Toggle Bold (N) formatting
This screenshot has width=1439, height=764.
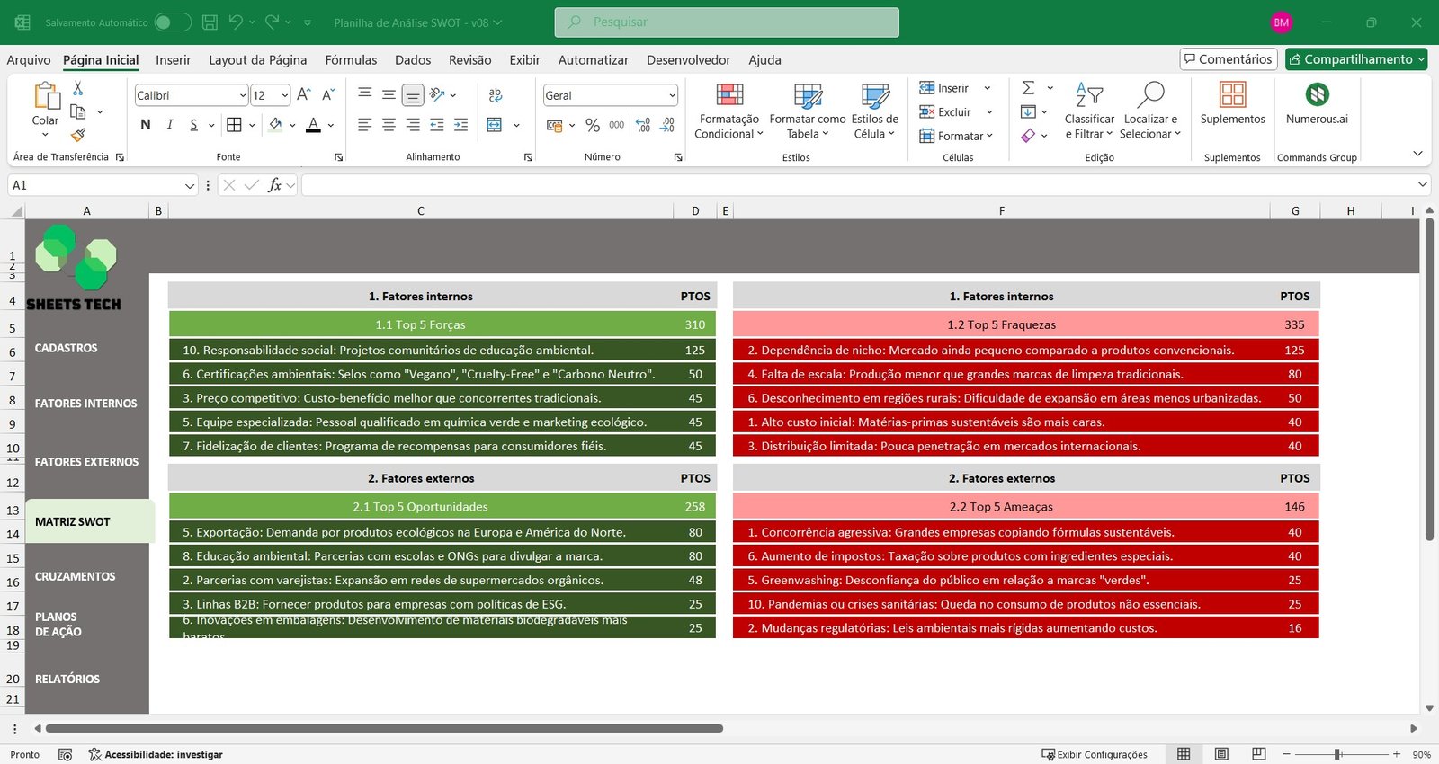(146, 125)
